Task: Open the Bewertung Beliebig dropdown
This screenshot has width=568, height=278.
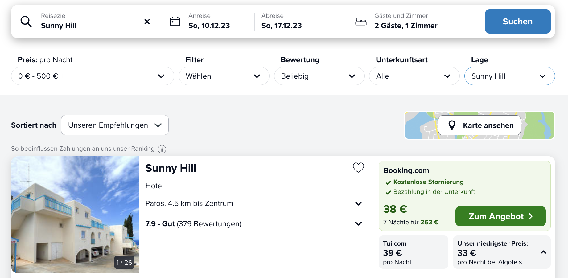Action: pos(319,76)
